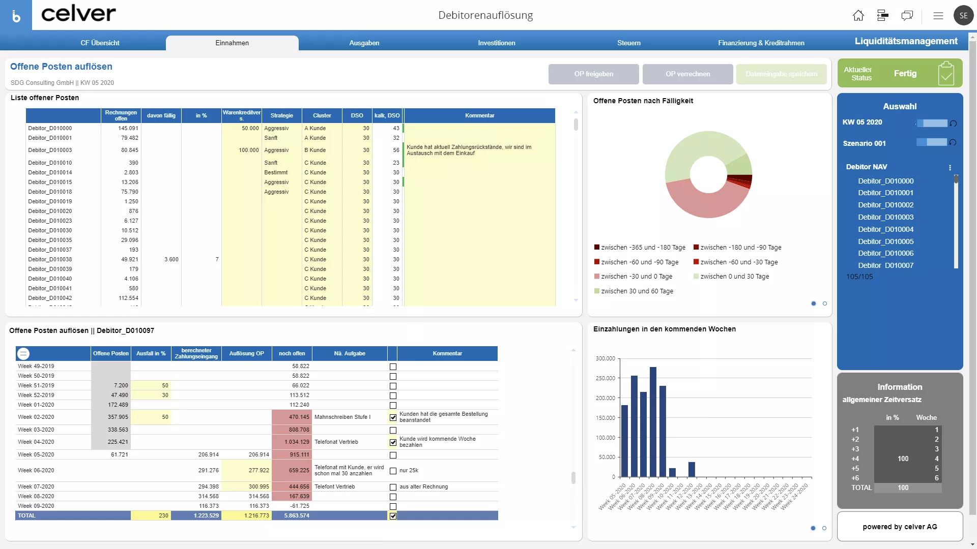Open the SE user profile avatar

963,15
